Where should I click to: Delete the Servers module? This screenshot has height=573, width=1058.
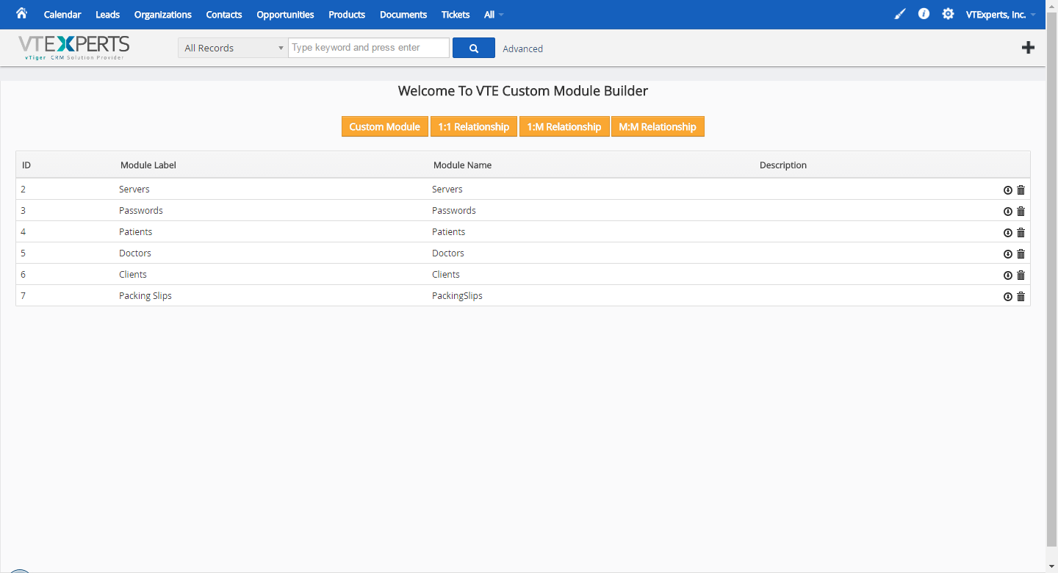(x=1021, y=190)
